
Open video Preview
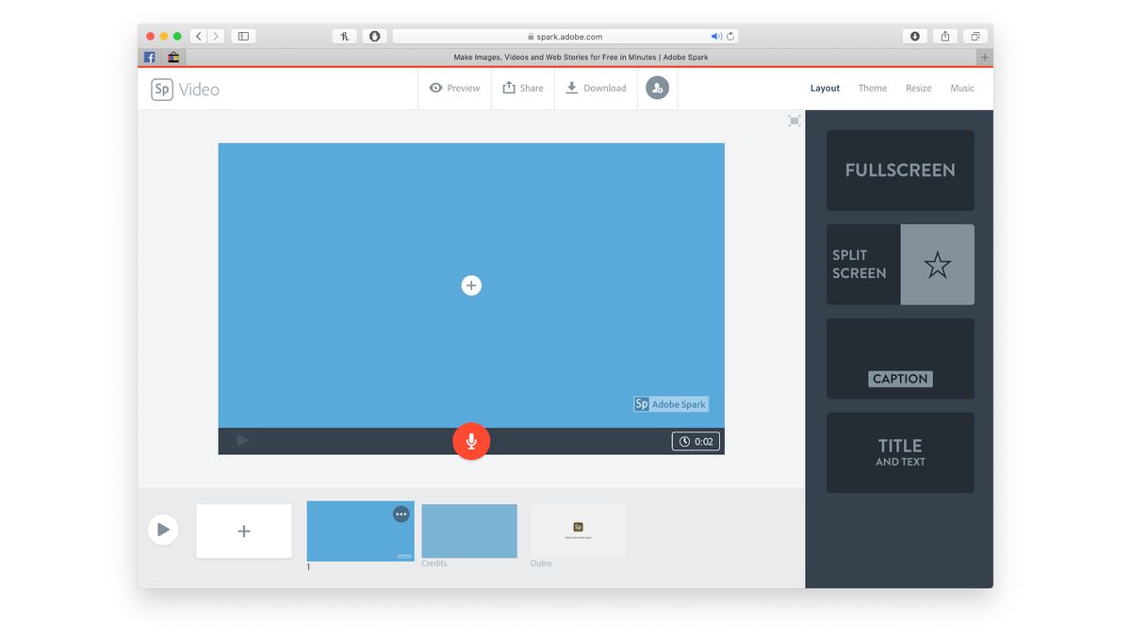454,88
